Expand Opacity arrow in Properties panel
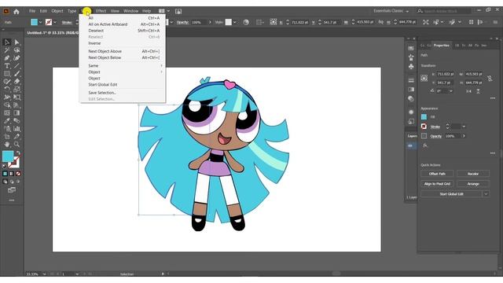Image resolution: width=503 pixels, height=283 pixels. [x=464, y=136]
